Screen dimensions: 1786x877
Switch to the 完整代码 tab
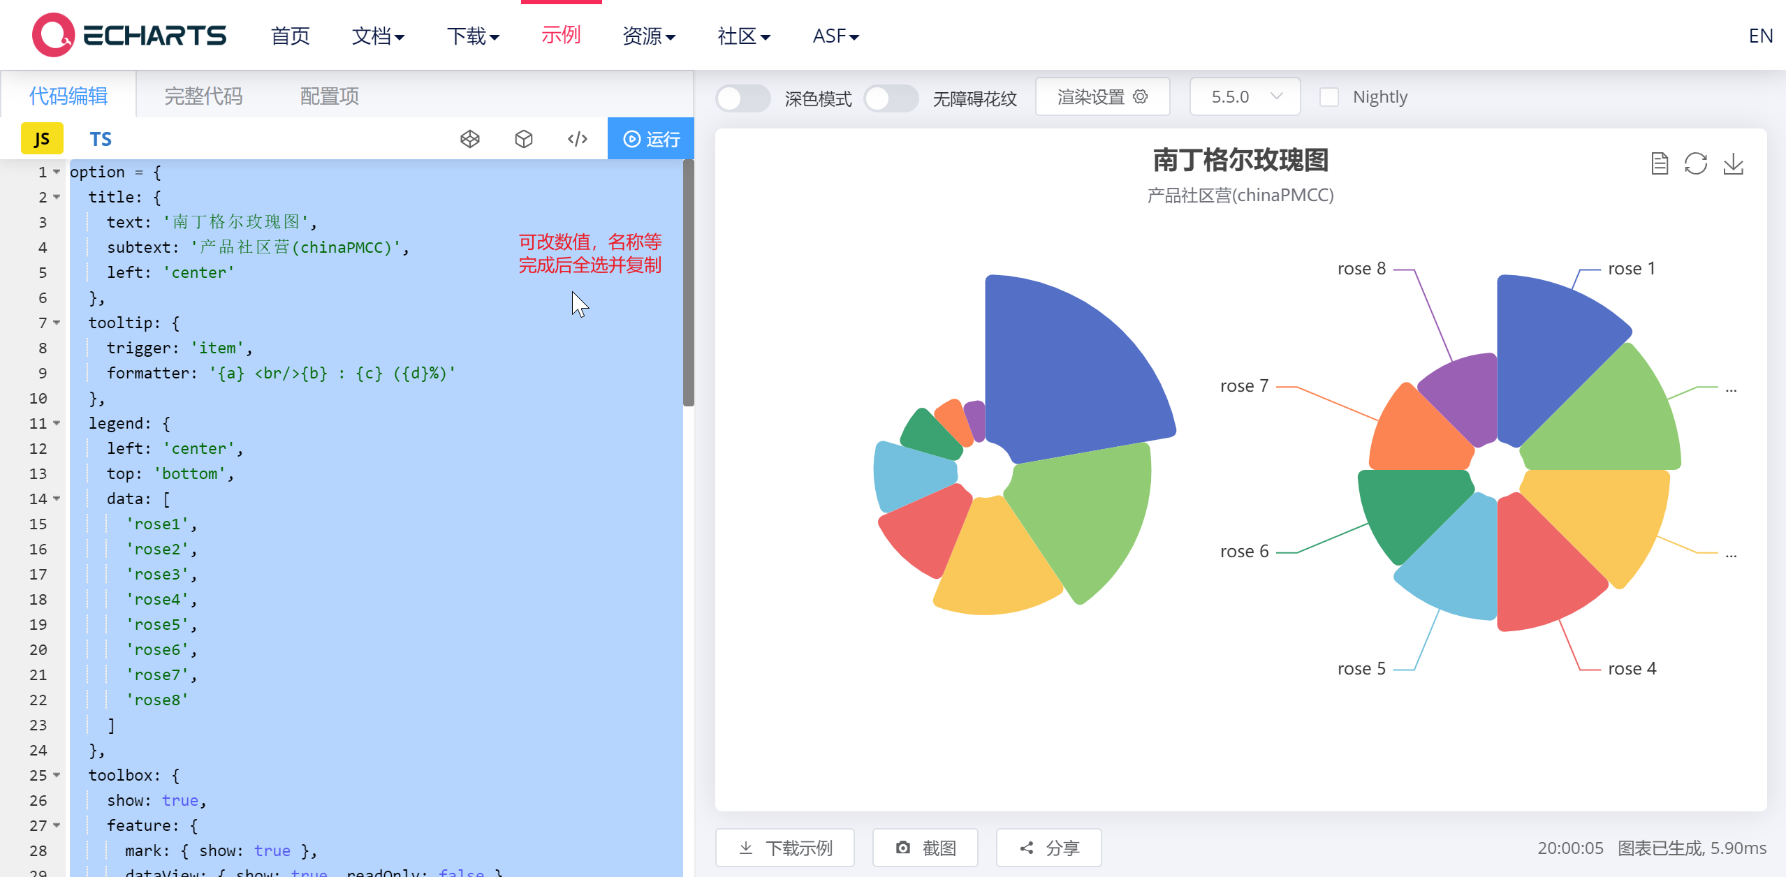[203, 96]
